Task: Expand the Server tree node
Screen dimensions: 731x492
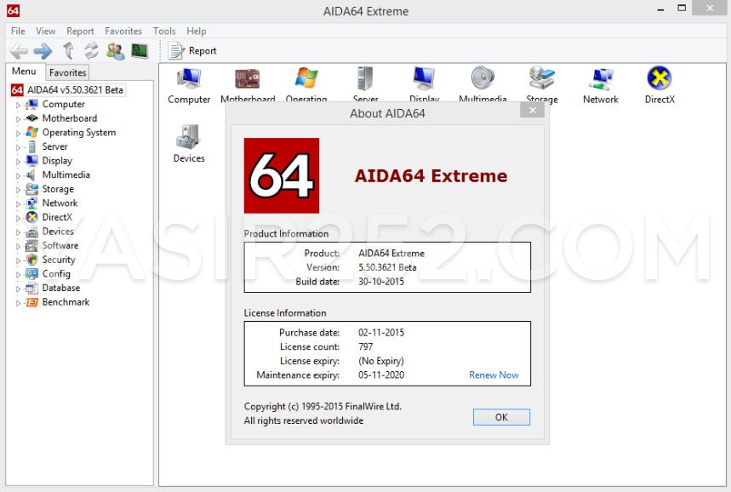Action: click(18, 147)
